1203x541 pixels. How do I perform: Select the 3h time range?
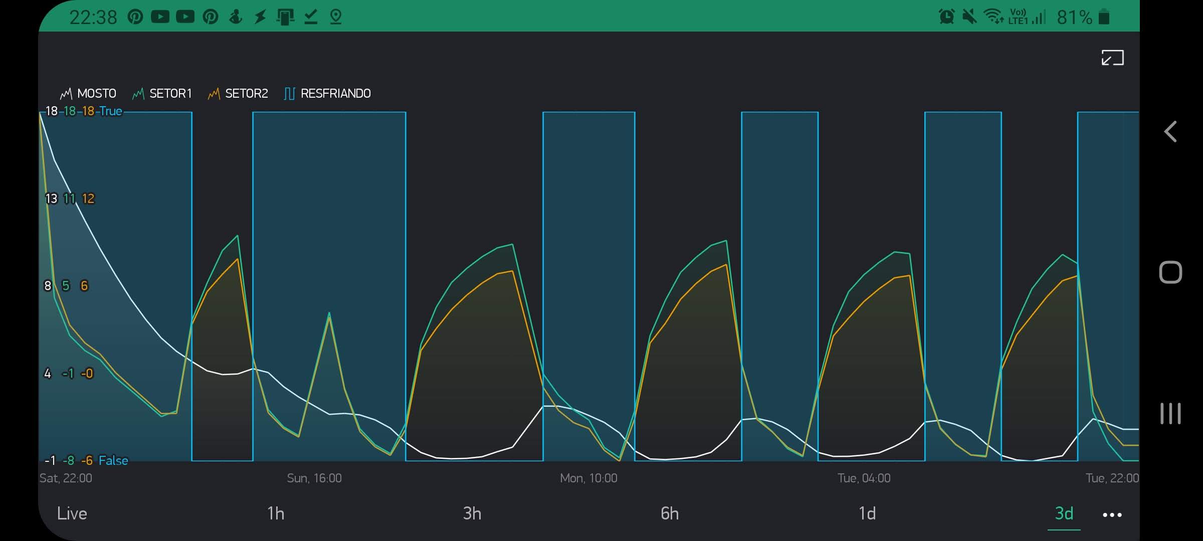coord(472,513)
